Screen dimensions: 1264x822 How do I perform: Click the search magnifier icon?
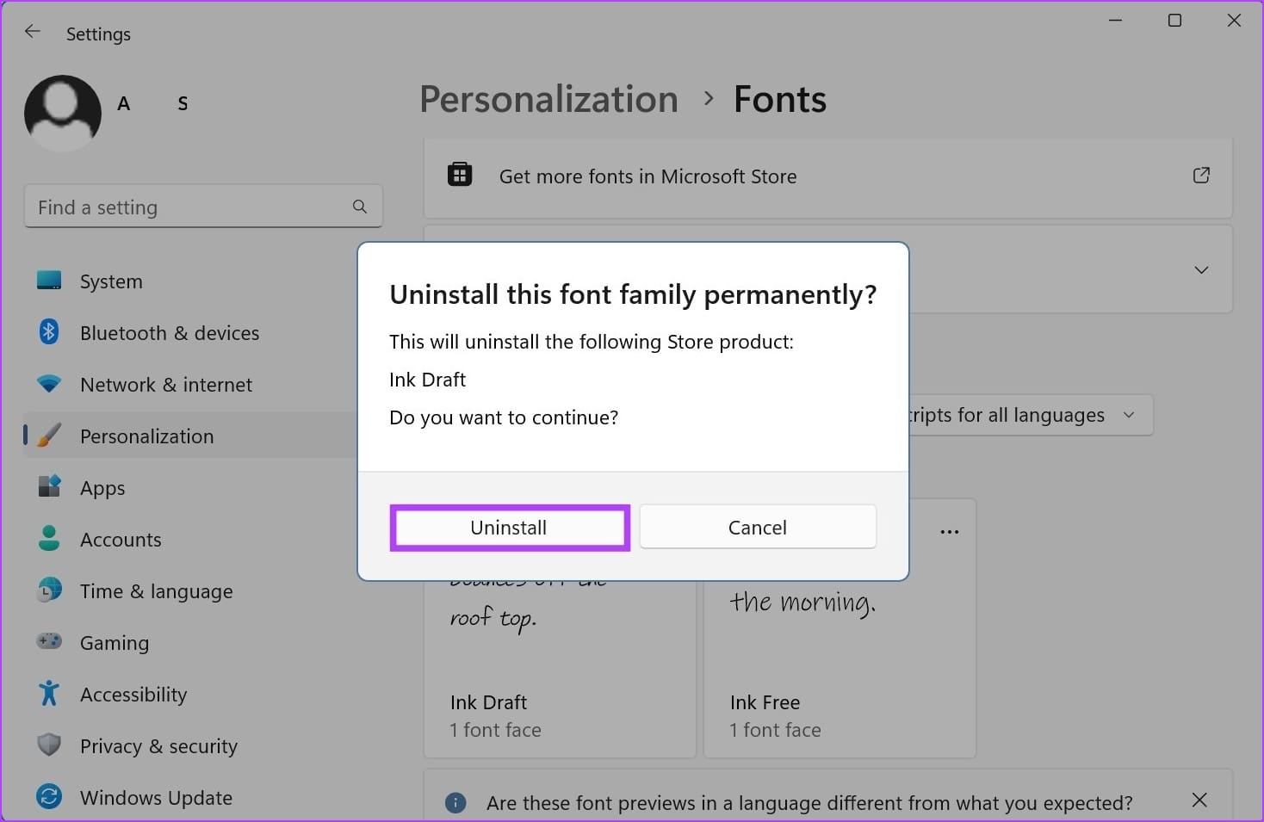360,207
